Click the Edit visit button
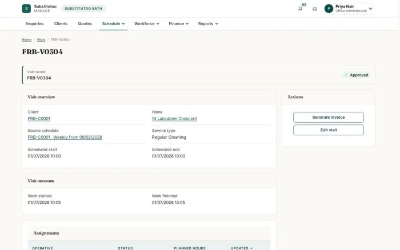Viewport: 400px width, 250px height. tap(329, 130)
